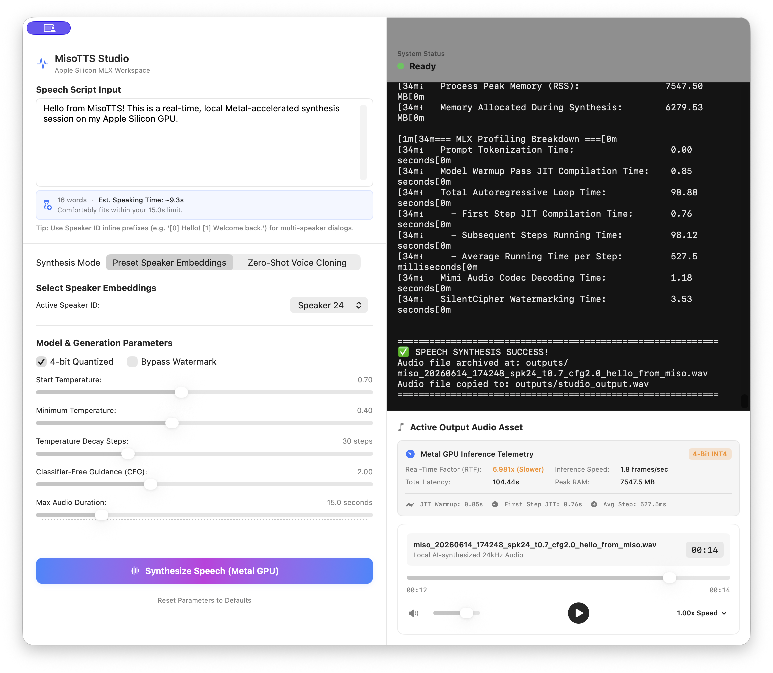Click the 00:14 duration badge

coord(705,550)
